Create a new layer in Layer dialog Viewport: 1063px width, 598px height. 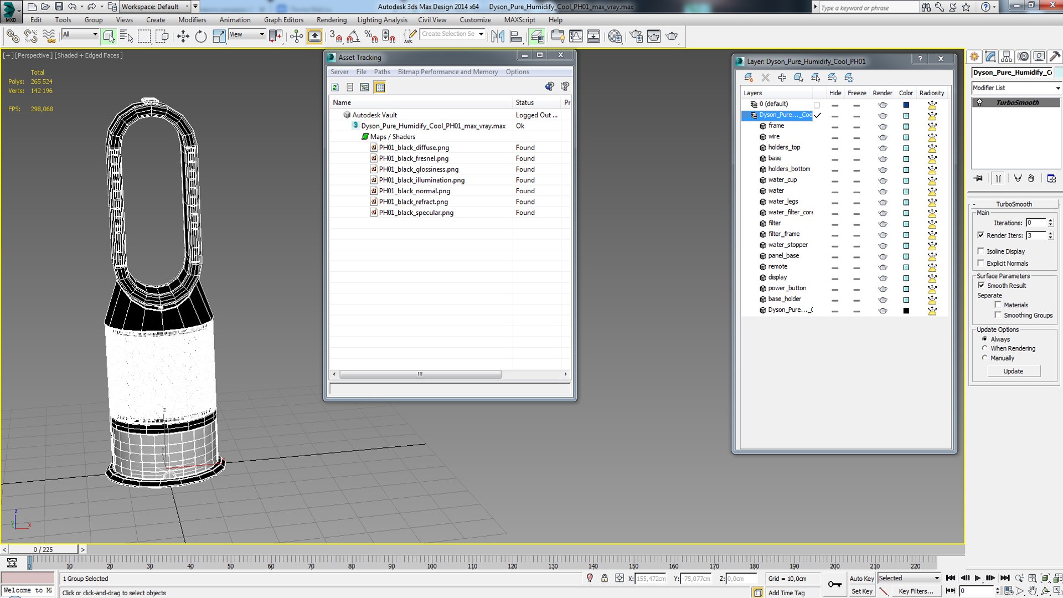[749, 78]
